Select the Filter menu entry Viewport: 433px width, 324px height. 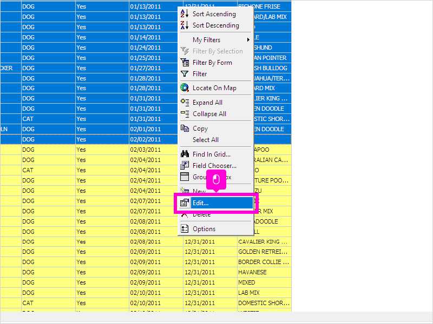point(200,74)
